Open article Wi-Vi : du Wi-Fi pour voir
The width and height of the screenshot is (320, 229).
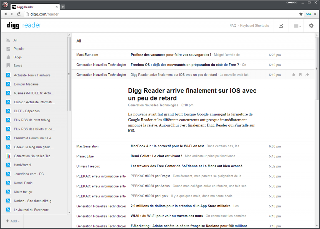point(167,216)
